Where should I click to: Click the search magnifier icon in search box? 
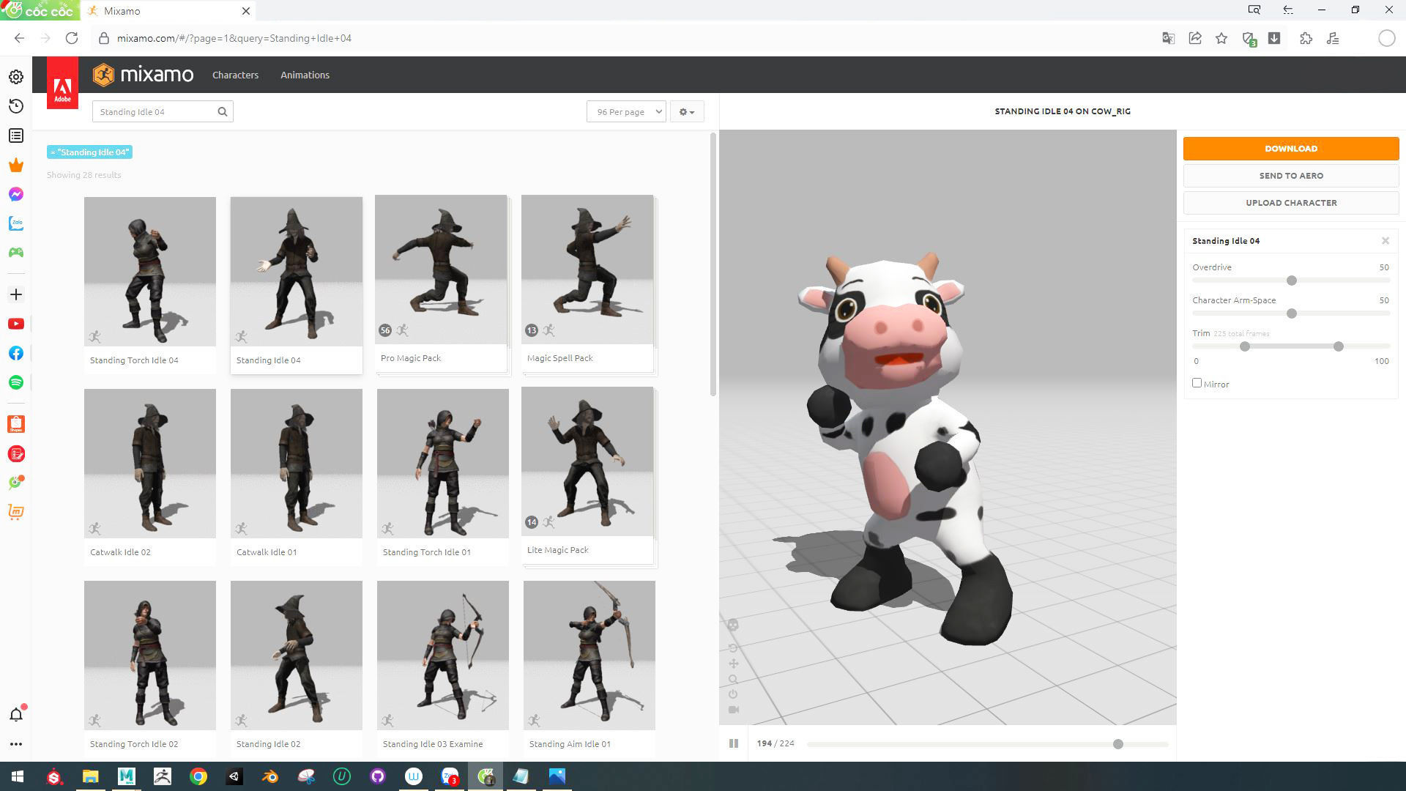coord(223,111)
